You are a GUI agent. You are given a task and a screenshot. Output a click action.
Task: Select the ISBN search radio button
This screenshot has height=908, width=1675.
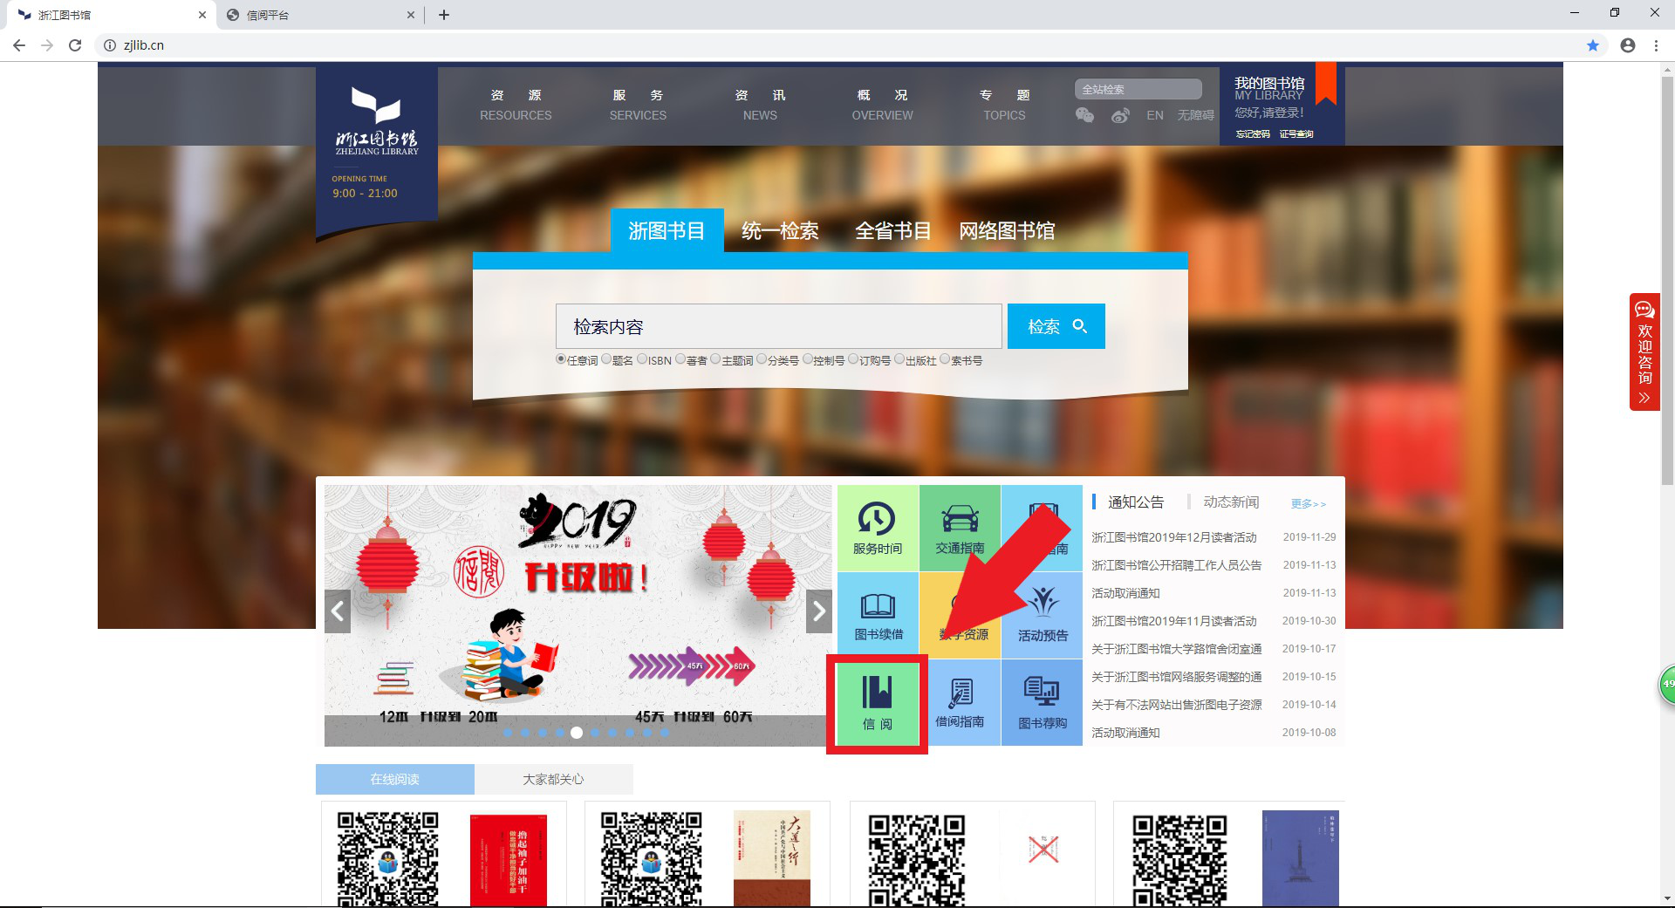point(643,359)
